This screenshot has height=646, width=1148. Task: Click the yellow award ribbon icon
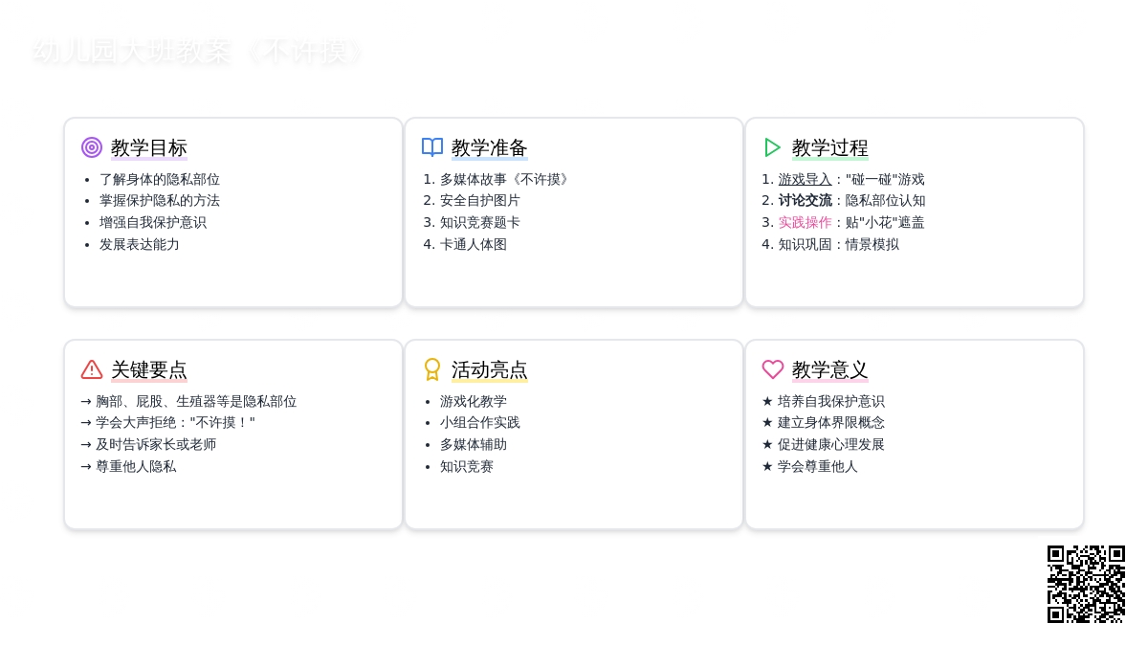click(x=432, y=369)
